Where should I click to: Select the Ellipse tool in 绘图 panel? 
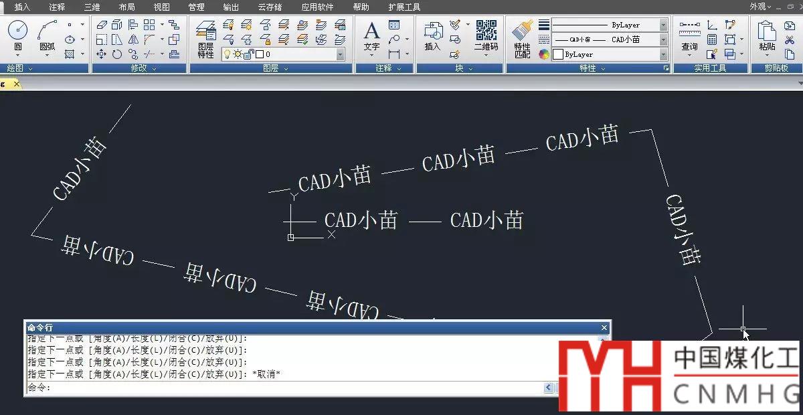click(70, 39)
